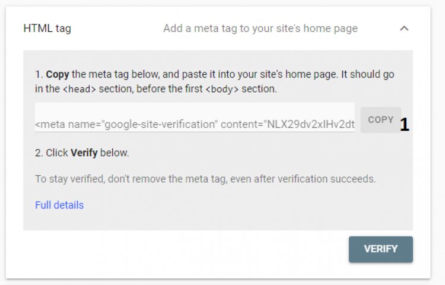The image size is (445, 285).
Task: Click the number 1 annotation beside COPY
Action: [405, 124]
